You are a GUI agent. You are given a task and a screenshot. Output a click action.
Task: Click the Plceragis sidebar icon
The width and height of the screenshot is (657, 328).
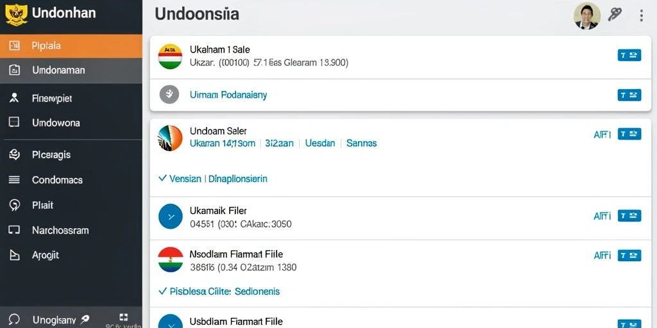pyautogui.click(x=14, y=155)
